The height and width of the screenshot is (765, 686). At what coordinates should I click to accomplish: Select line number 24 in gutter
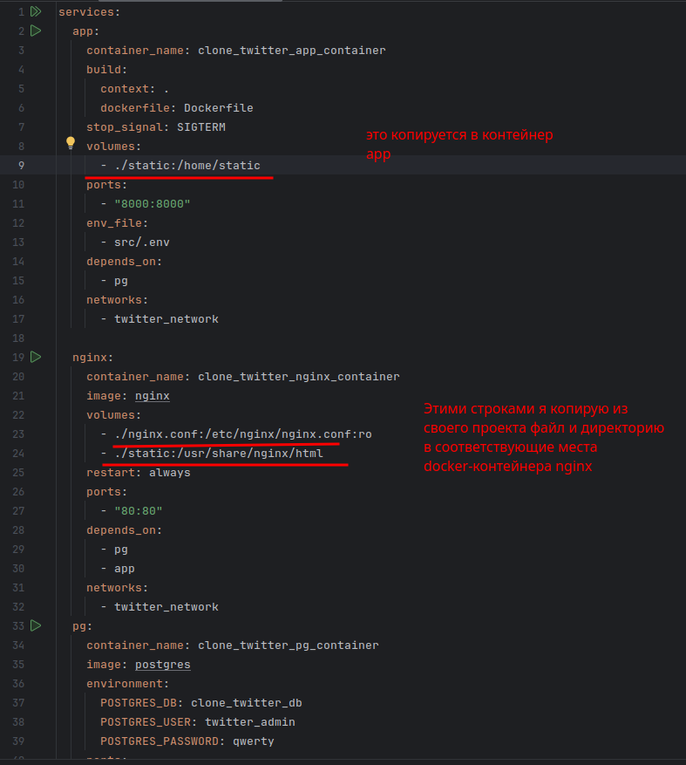[x=18, y=454]
